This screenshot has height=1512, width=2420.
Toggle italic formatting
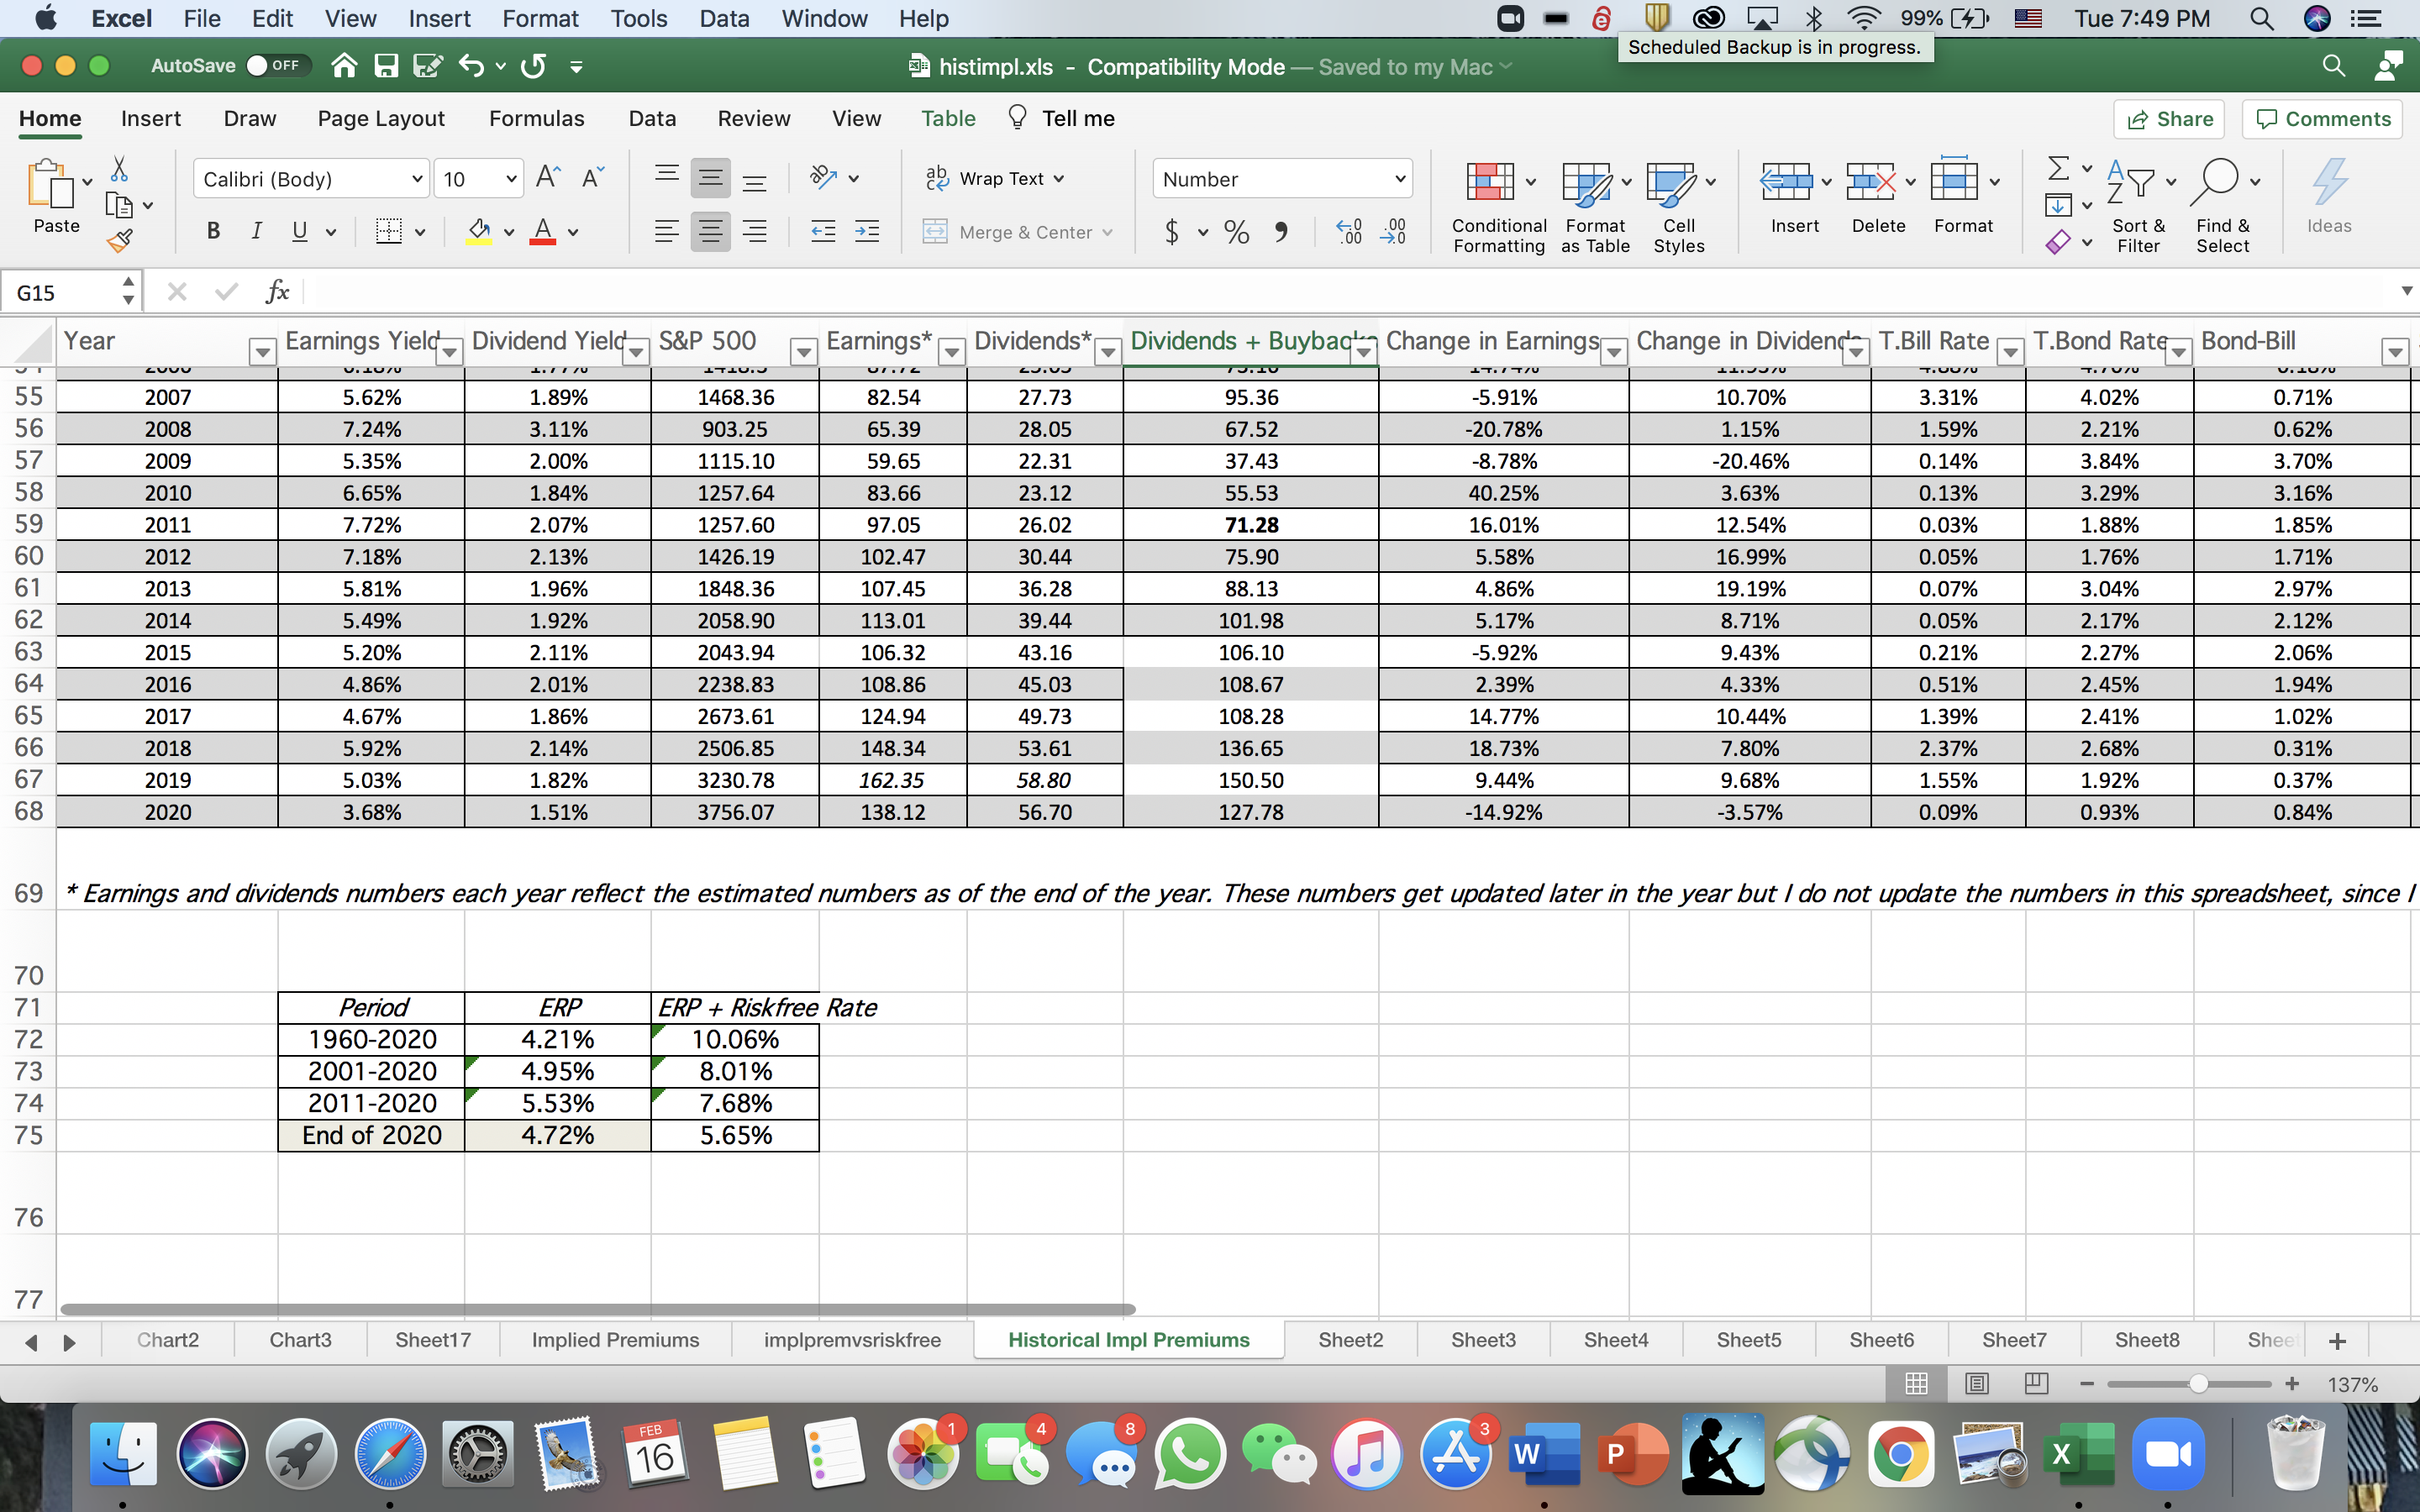pyautogui.click(x=256, y=231)
